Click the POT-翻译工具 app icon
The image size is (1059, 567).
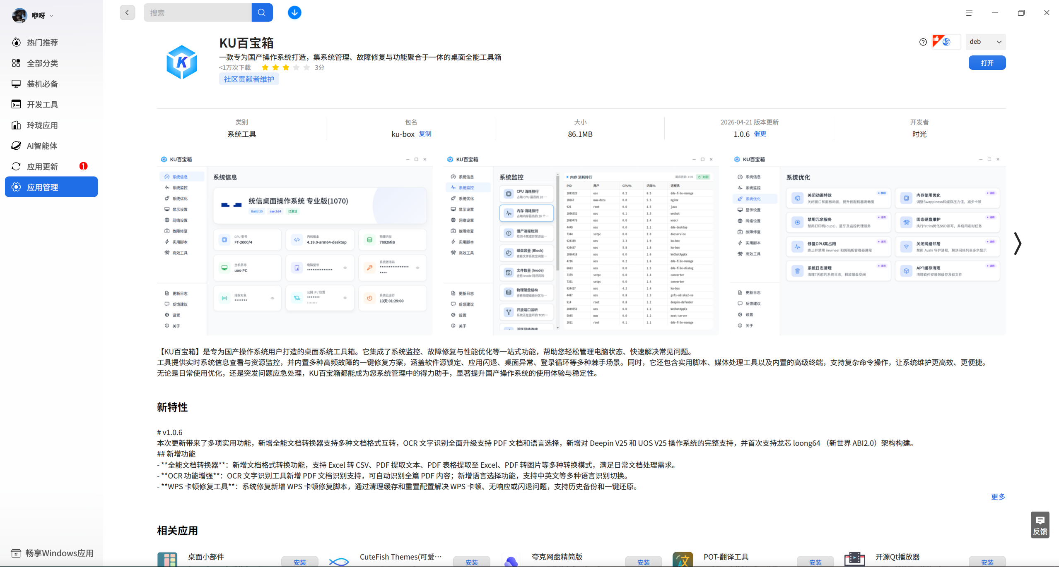(x=683, y=560)
